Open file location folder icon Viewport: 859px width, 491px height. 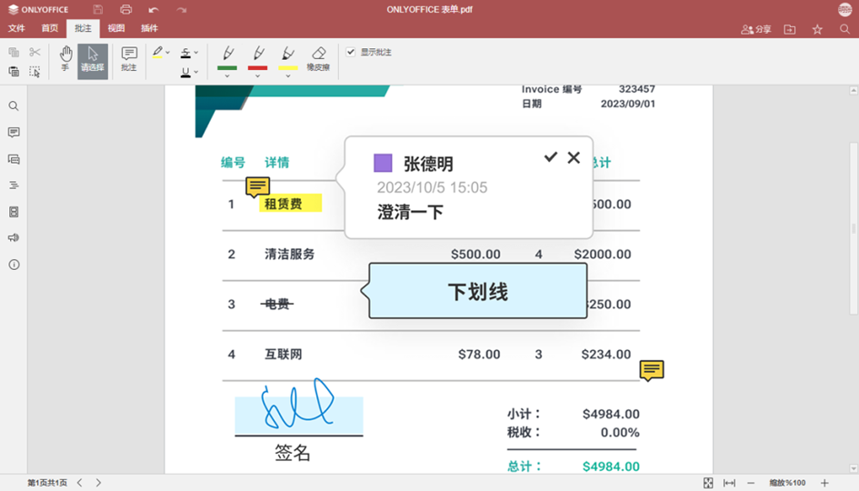(789, 29)
